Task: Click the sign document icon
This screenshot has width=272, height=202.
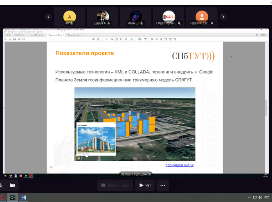Action: (161, 39)
